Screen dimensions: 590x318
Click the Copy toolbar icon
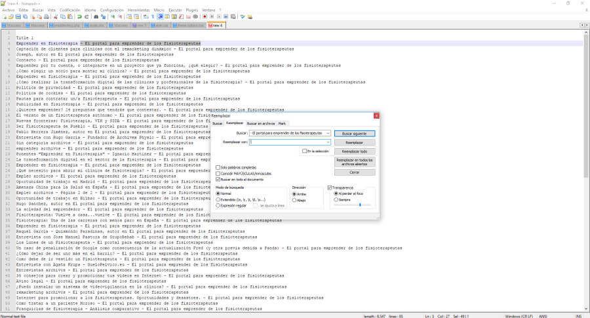63,16
